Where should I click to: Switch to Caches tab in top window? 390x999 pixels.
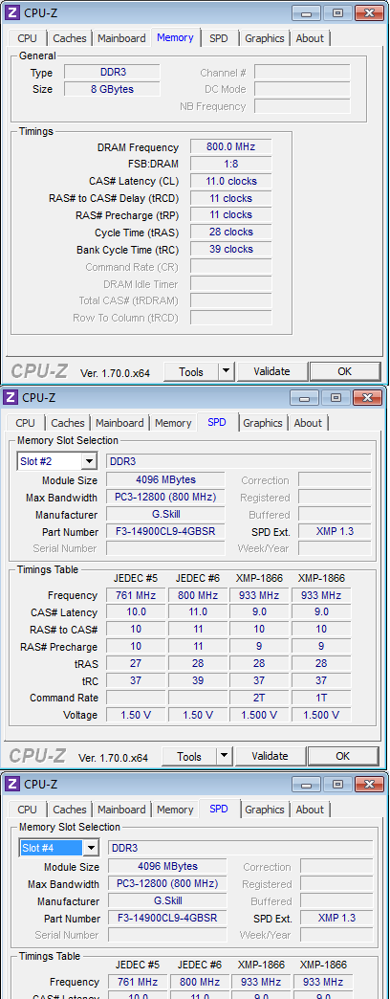click(x=70, y=38)
